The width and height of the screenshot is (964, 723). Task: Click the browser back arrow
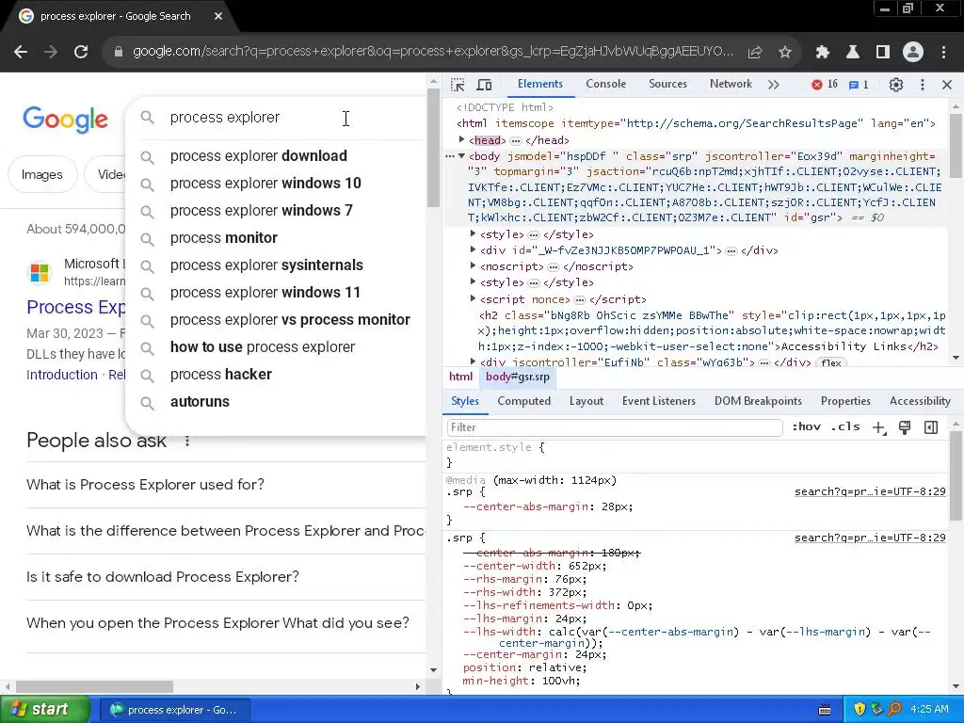point(21,52)
